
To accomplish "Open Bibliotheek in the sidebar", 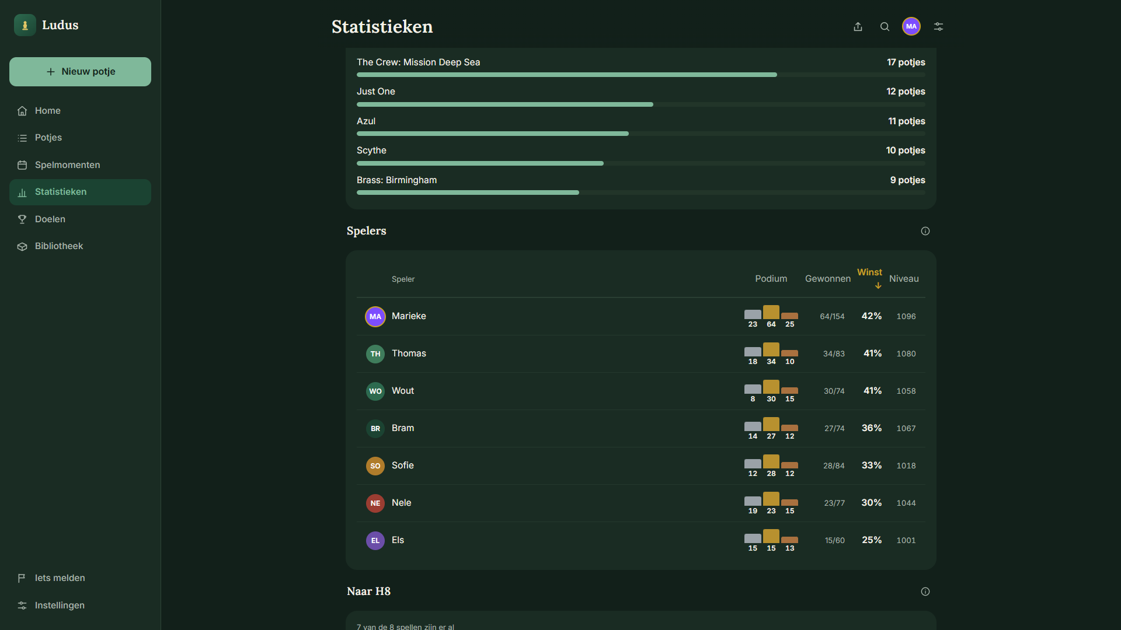I will [x=80, y=246].
